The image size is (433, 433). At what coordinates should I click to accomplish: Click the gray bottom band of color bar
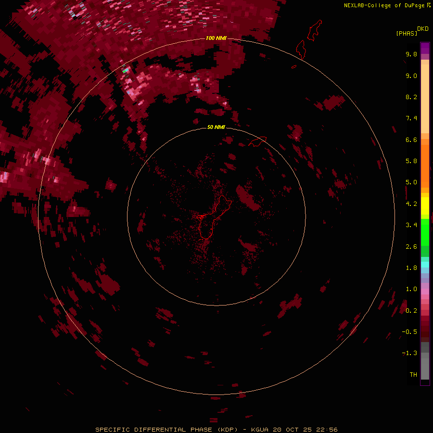point(425,369)
